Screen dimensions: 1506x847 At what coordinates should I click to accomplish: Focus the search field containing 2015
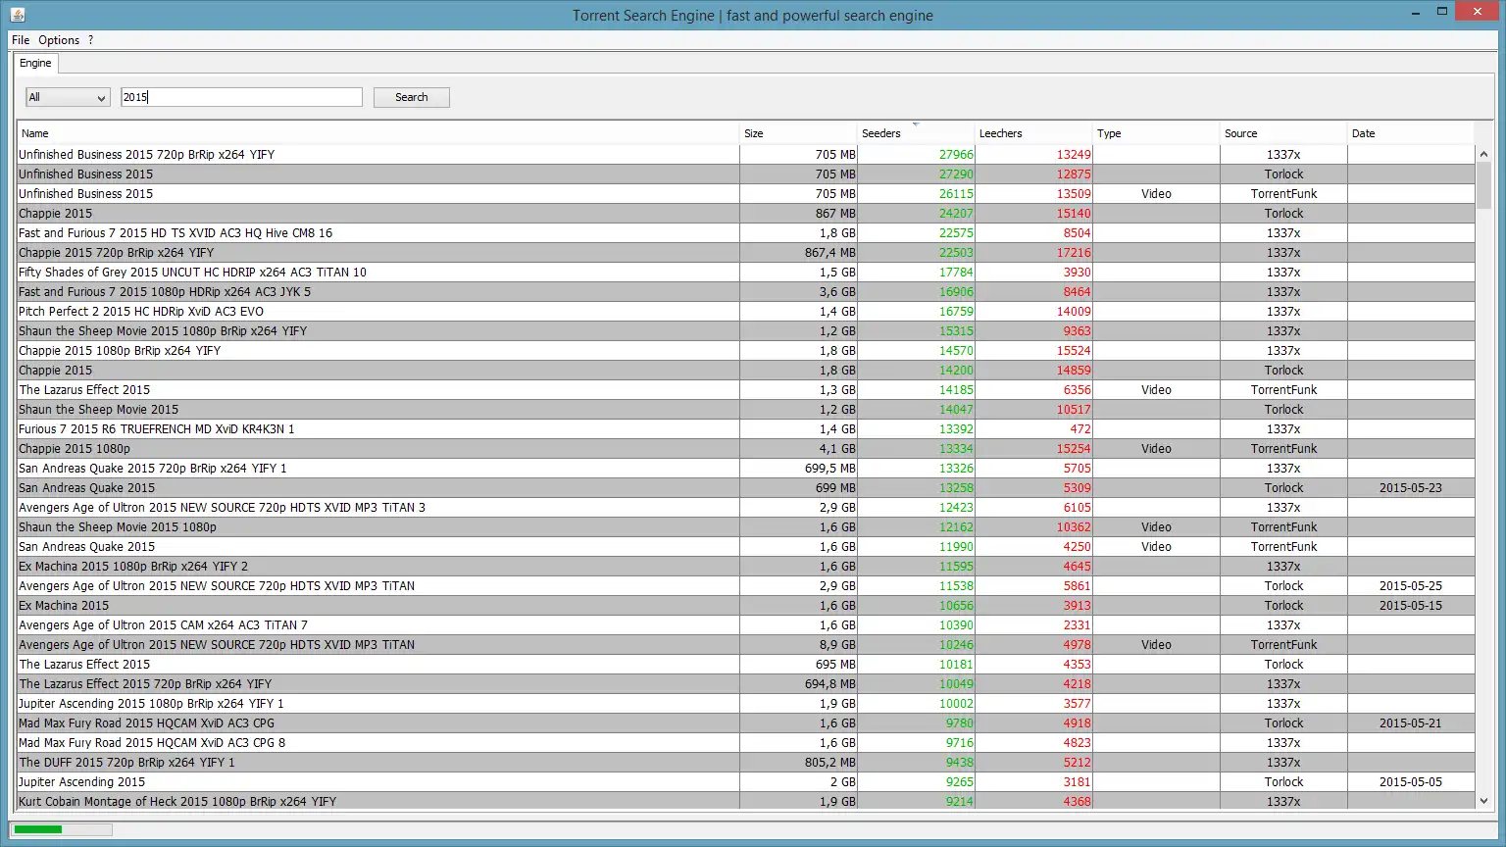[x=241, y=97]
